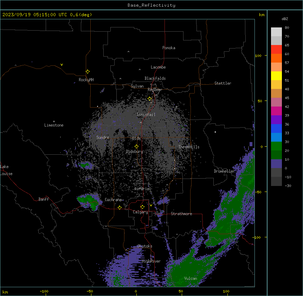
Task: Click the Lacombe city label
Action: [158, 67]
